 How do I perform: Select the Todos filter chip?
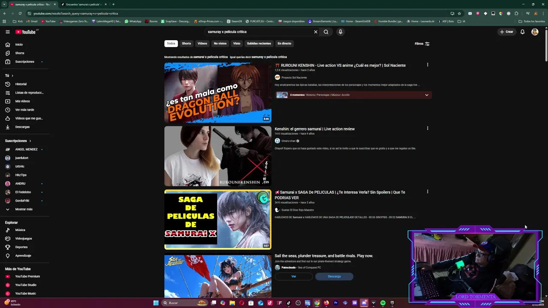point(171,44)
